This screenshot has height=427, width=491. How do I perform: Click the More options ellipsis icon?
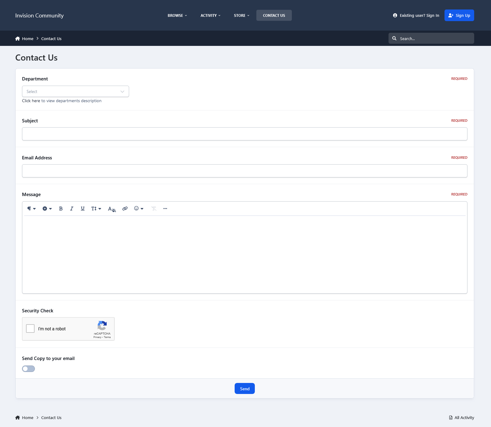pyautogui.click(x=165, y=209)
